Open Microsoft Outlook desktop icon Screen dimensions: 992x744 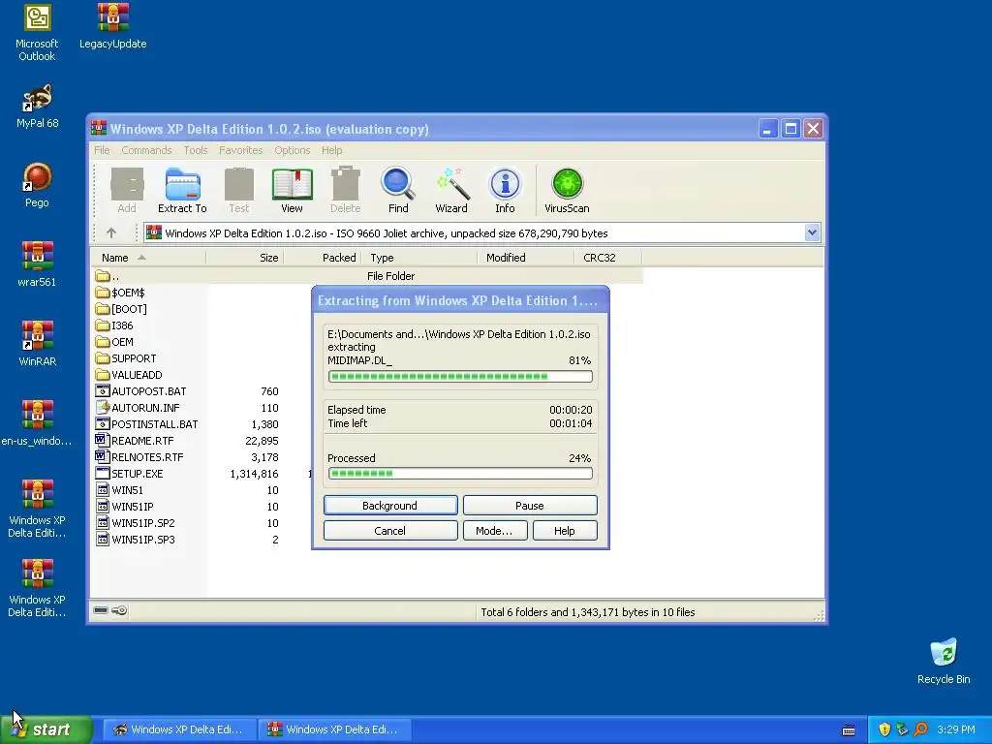click(37, 32)
